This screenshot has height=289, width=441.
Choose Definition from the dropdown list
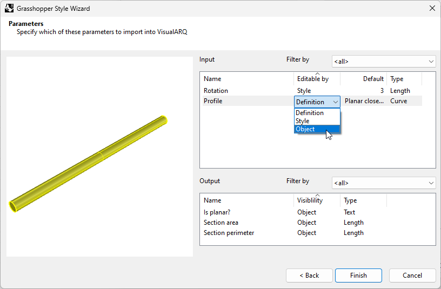click(317, 113)
